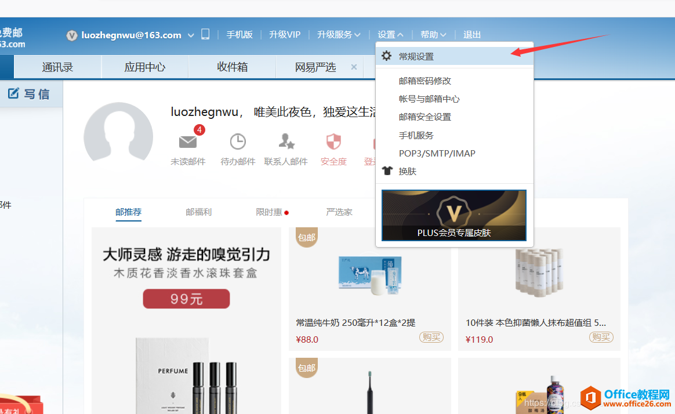
Task: Click the compose mail pencil icon
Action: [14, 93]
